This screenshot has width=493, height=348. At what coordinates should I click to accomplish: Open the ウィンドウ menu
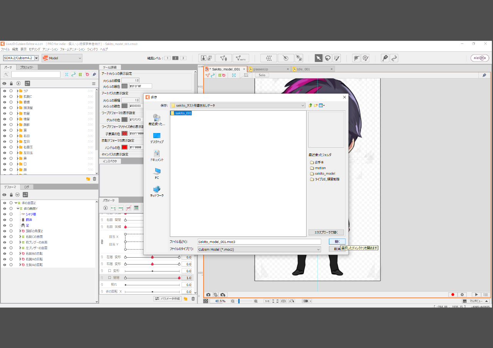(x=92, y=50)
